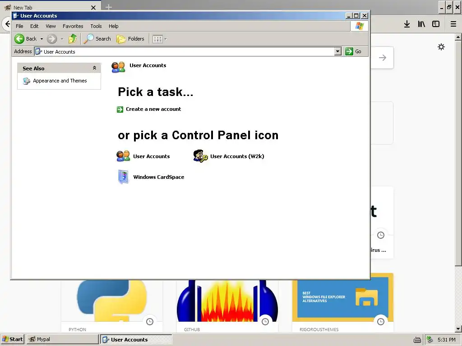Open Windows CardSpace link
The width and height of the screenshot is (462, 346).
(159, 177)
